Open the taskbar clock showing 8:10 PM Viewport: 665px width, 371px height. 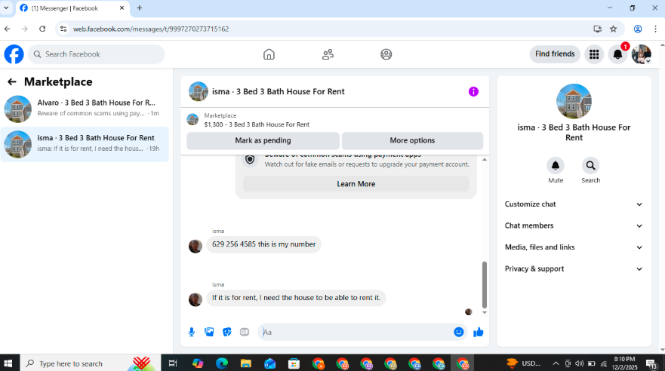(624, 363)
